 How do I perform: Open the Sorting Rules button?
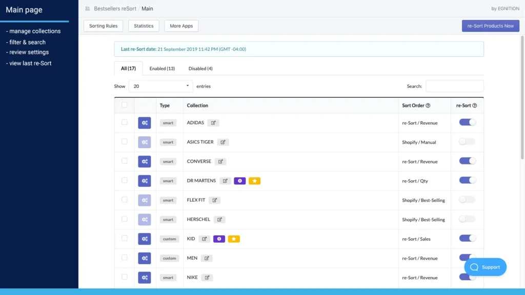tap(103, 26)
